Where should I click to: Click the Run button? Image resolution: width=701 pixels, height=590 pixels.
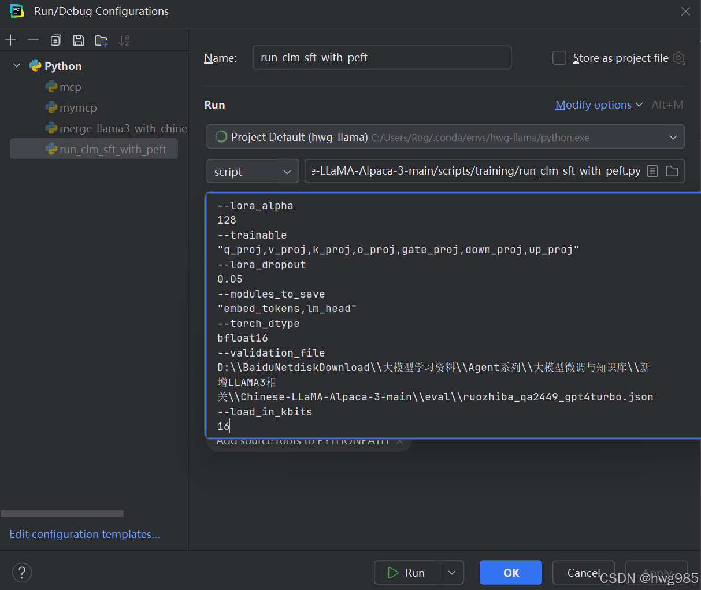[407, 573]
